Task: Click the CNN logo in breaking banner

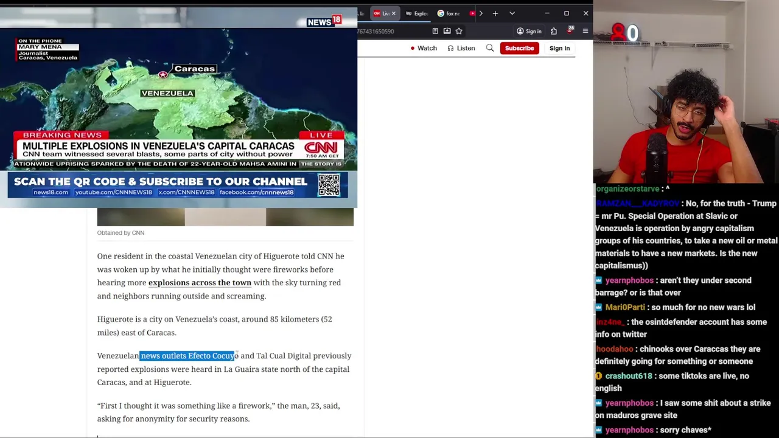Action: 321,148
